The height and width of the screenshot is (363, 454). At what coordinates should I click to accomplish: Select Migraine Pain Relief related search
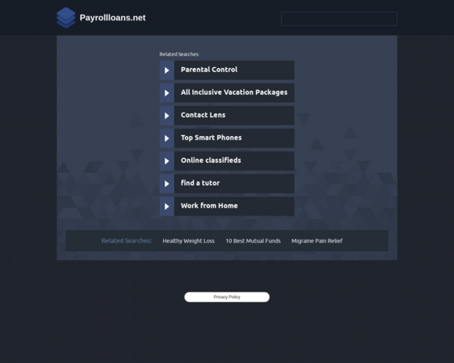317,241
